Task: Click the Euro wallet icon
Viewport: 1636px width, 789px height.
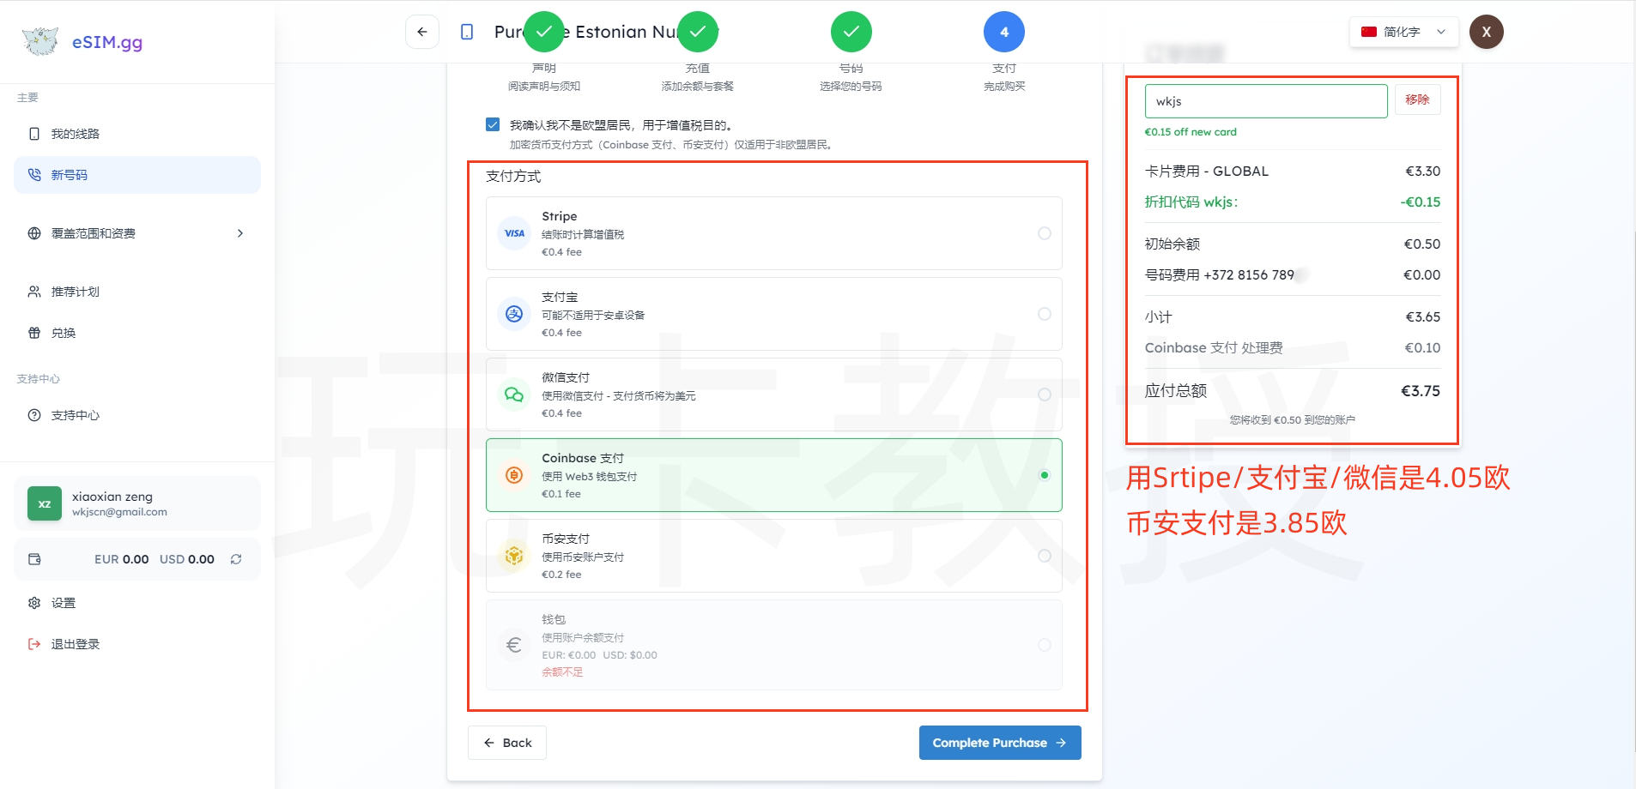Action: (514, 645)
